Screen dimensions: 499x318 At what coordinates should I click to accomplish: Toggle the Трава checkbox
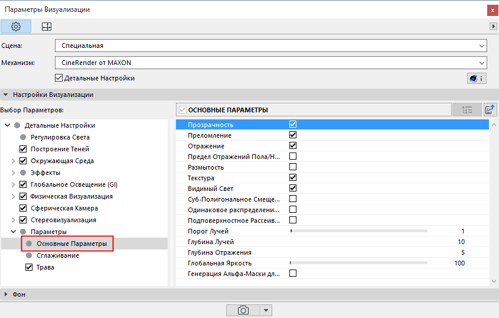pyautogui.click(x=29, y=267)
